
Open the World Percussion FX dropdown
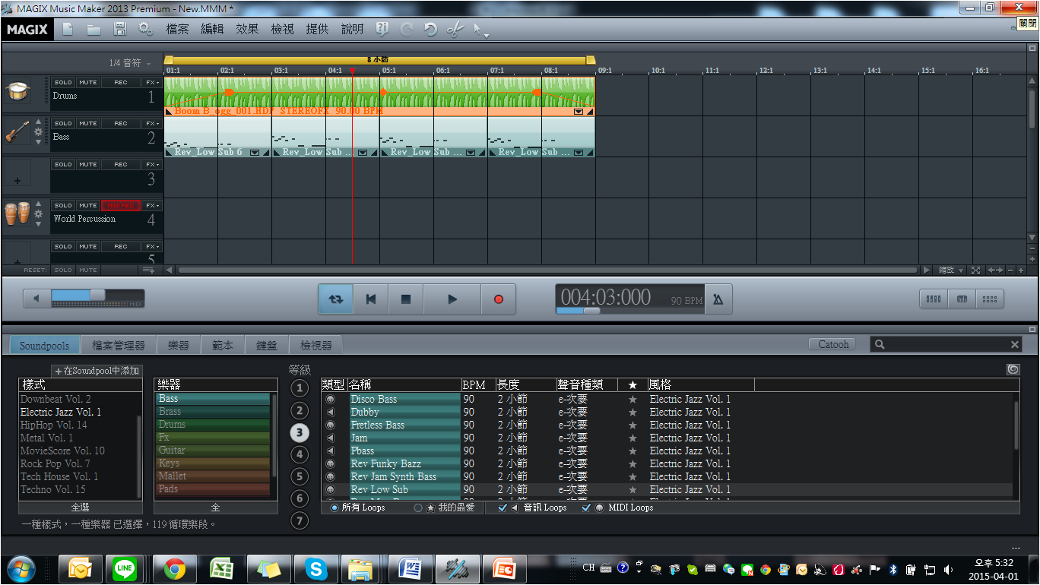(152, 205)
